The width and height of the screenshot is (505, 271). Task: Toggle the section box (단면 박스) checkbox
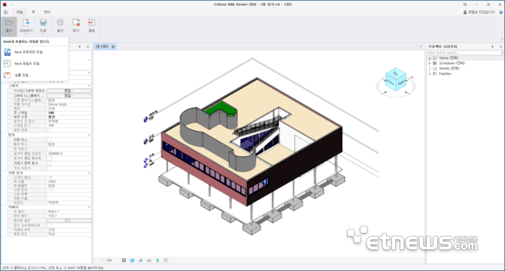[x=49, y=140]
